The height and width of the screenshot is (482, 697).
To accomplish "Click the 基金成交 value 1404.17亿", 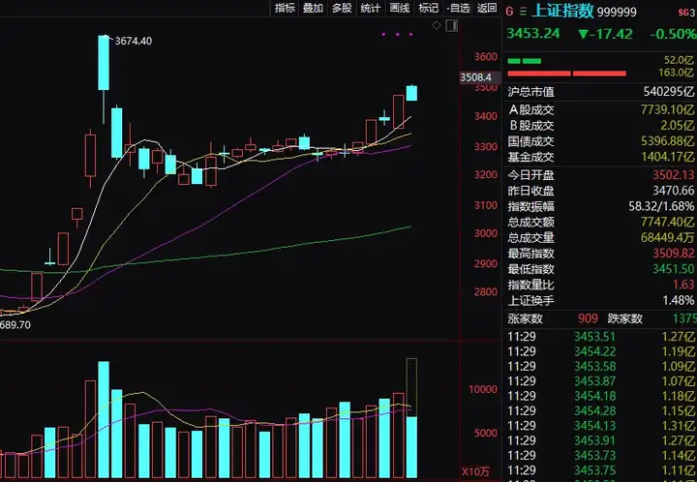I will tap(667, 157).
